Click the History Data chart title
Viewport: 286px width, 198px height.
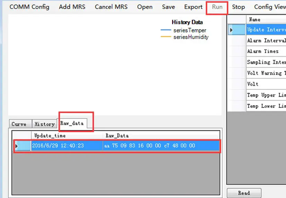[187, 22]
